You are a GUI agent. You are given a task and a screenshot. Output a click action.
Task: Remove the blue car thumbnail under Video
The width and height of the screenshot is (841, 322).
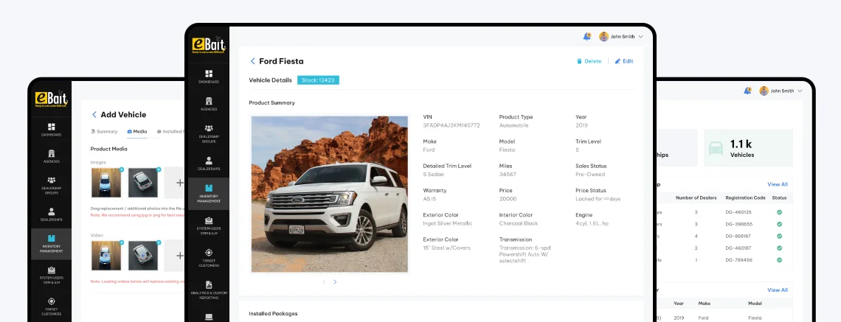(122, 242)
